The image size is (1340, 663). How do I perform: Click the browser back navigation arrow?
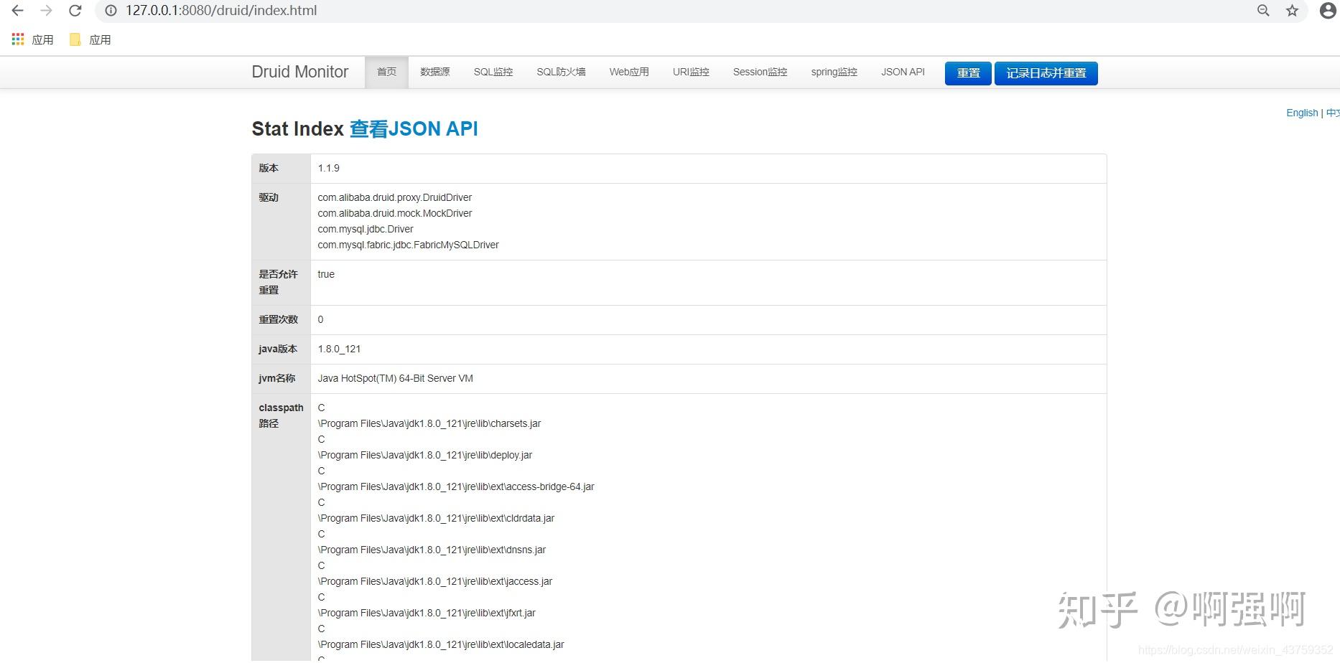pyautogui.click(x=17, y=11)
